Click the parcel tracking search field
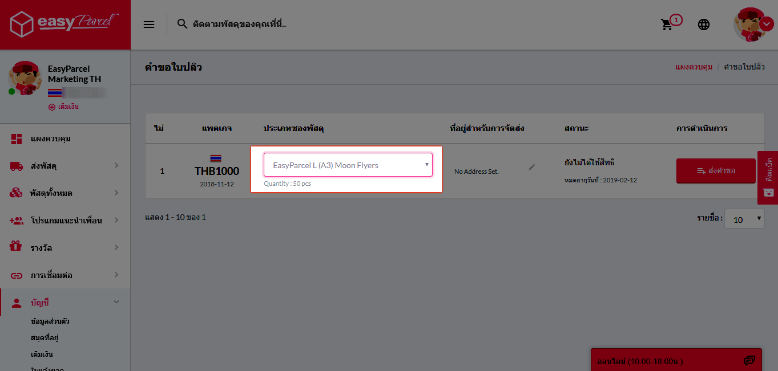 point(240,25)
